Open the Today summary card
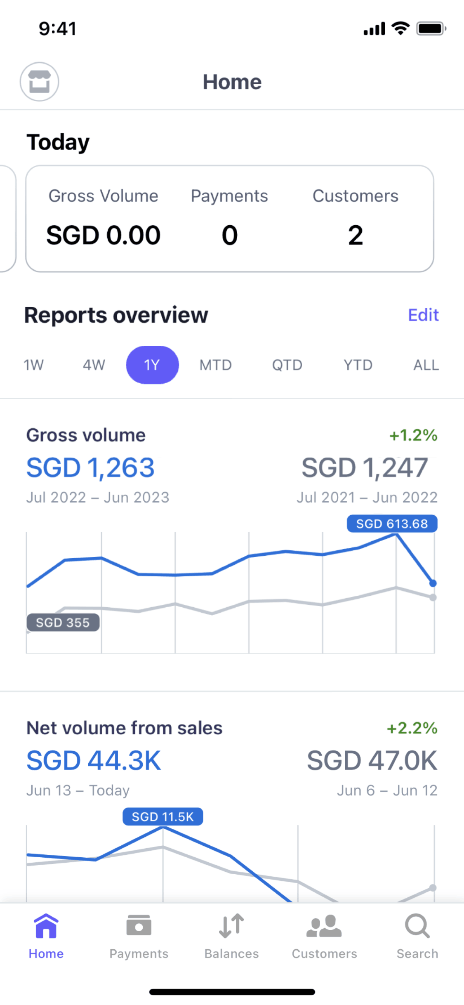 pos(230,219)
